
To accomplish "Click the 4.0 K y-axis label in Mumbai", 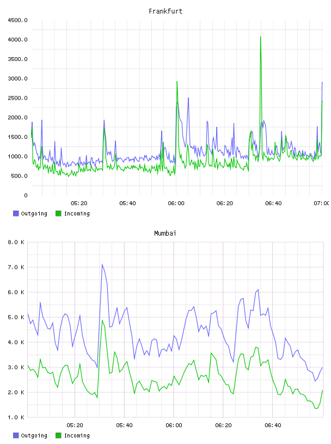I will 16,342.
